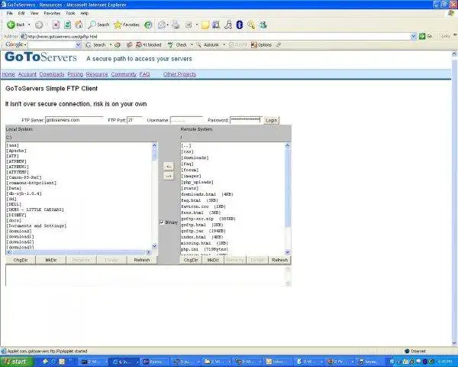Open the Tools menu
Screen dimensions: 458x367
point(70,13)
